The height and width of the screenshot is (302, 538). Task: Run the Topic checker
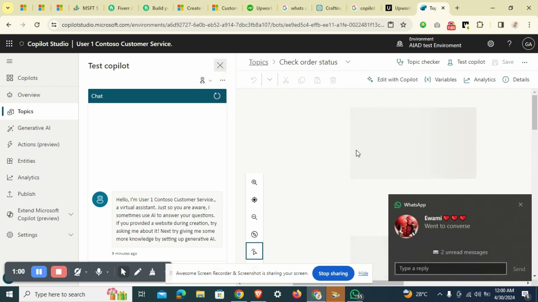[x=418, y=62]
